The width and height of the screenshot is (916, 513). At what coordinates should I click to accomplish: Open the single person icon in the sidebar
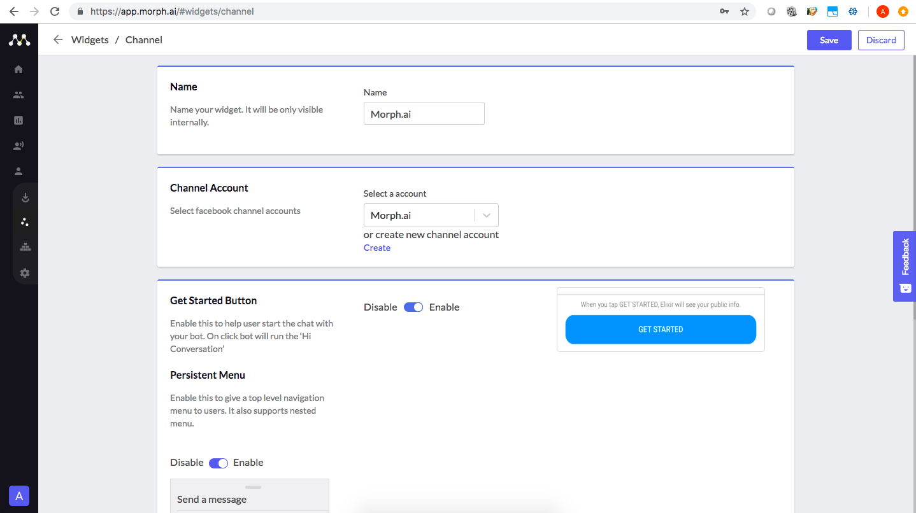[x=18, y=171]
